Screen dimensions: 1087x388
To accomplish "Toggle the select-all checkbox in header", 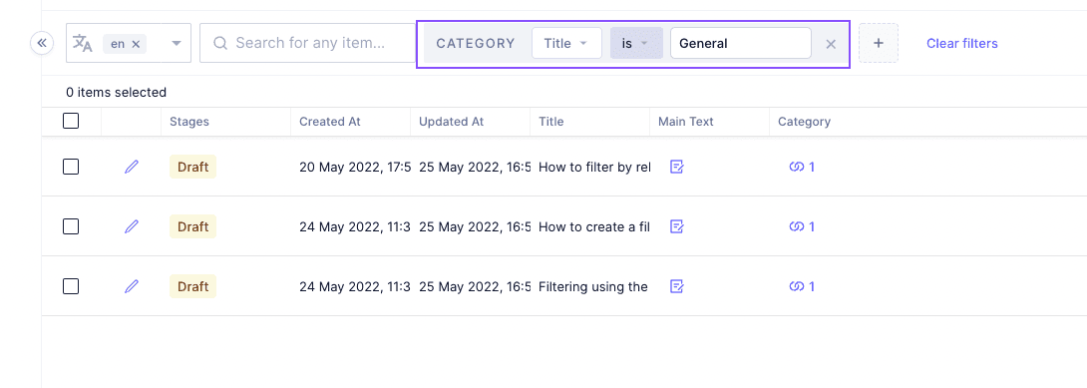I will (x=71, y=122).
